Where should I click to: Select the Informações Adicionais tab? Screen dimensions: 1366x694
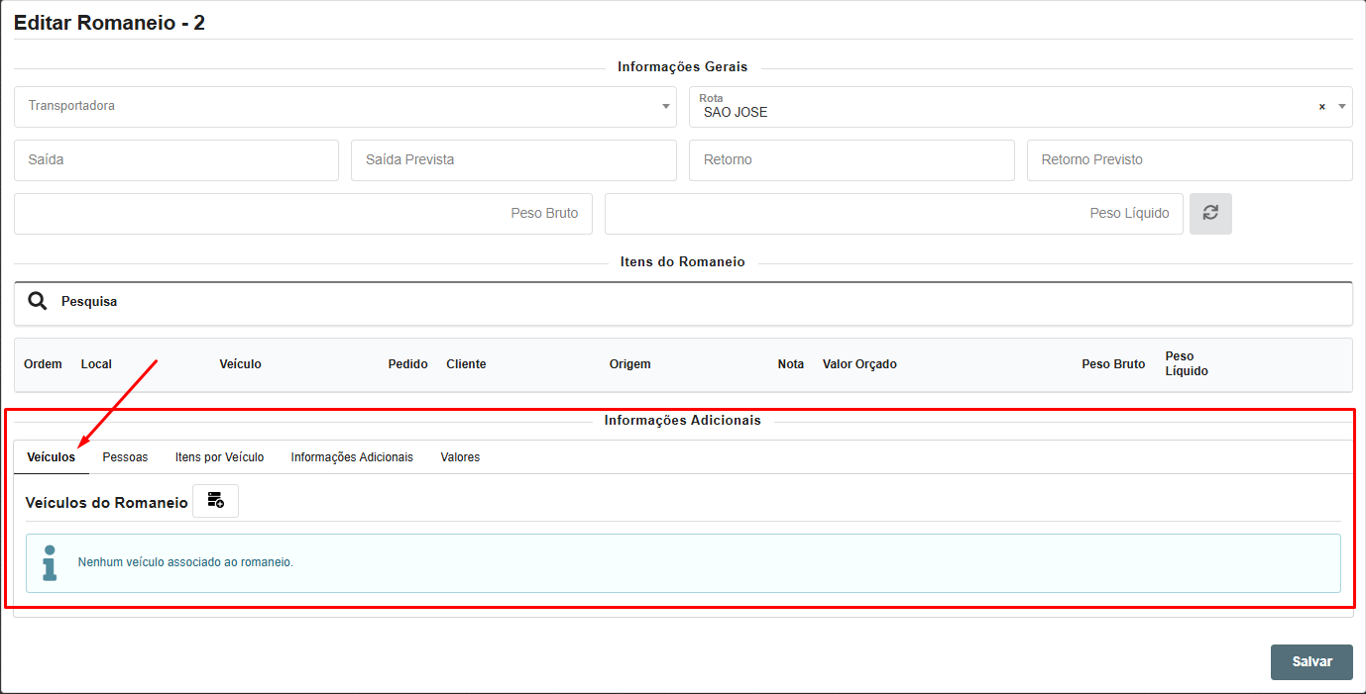point(352,457)
